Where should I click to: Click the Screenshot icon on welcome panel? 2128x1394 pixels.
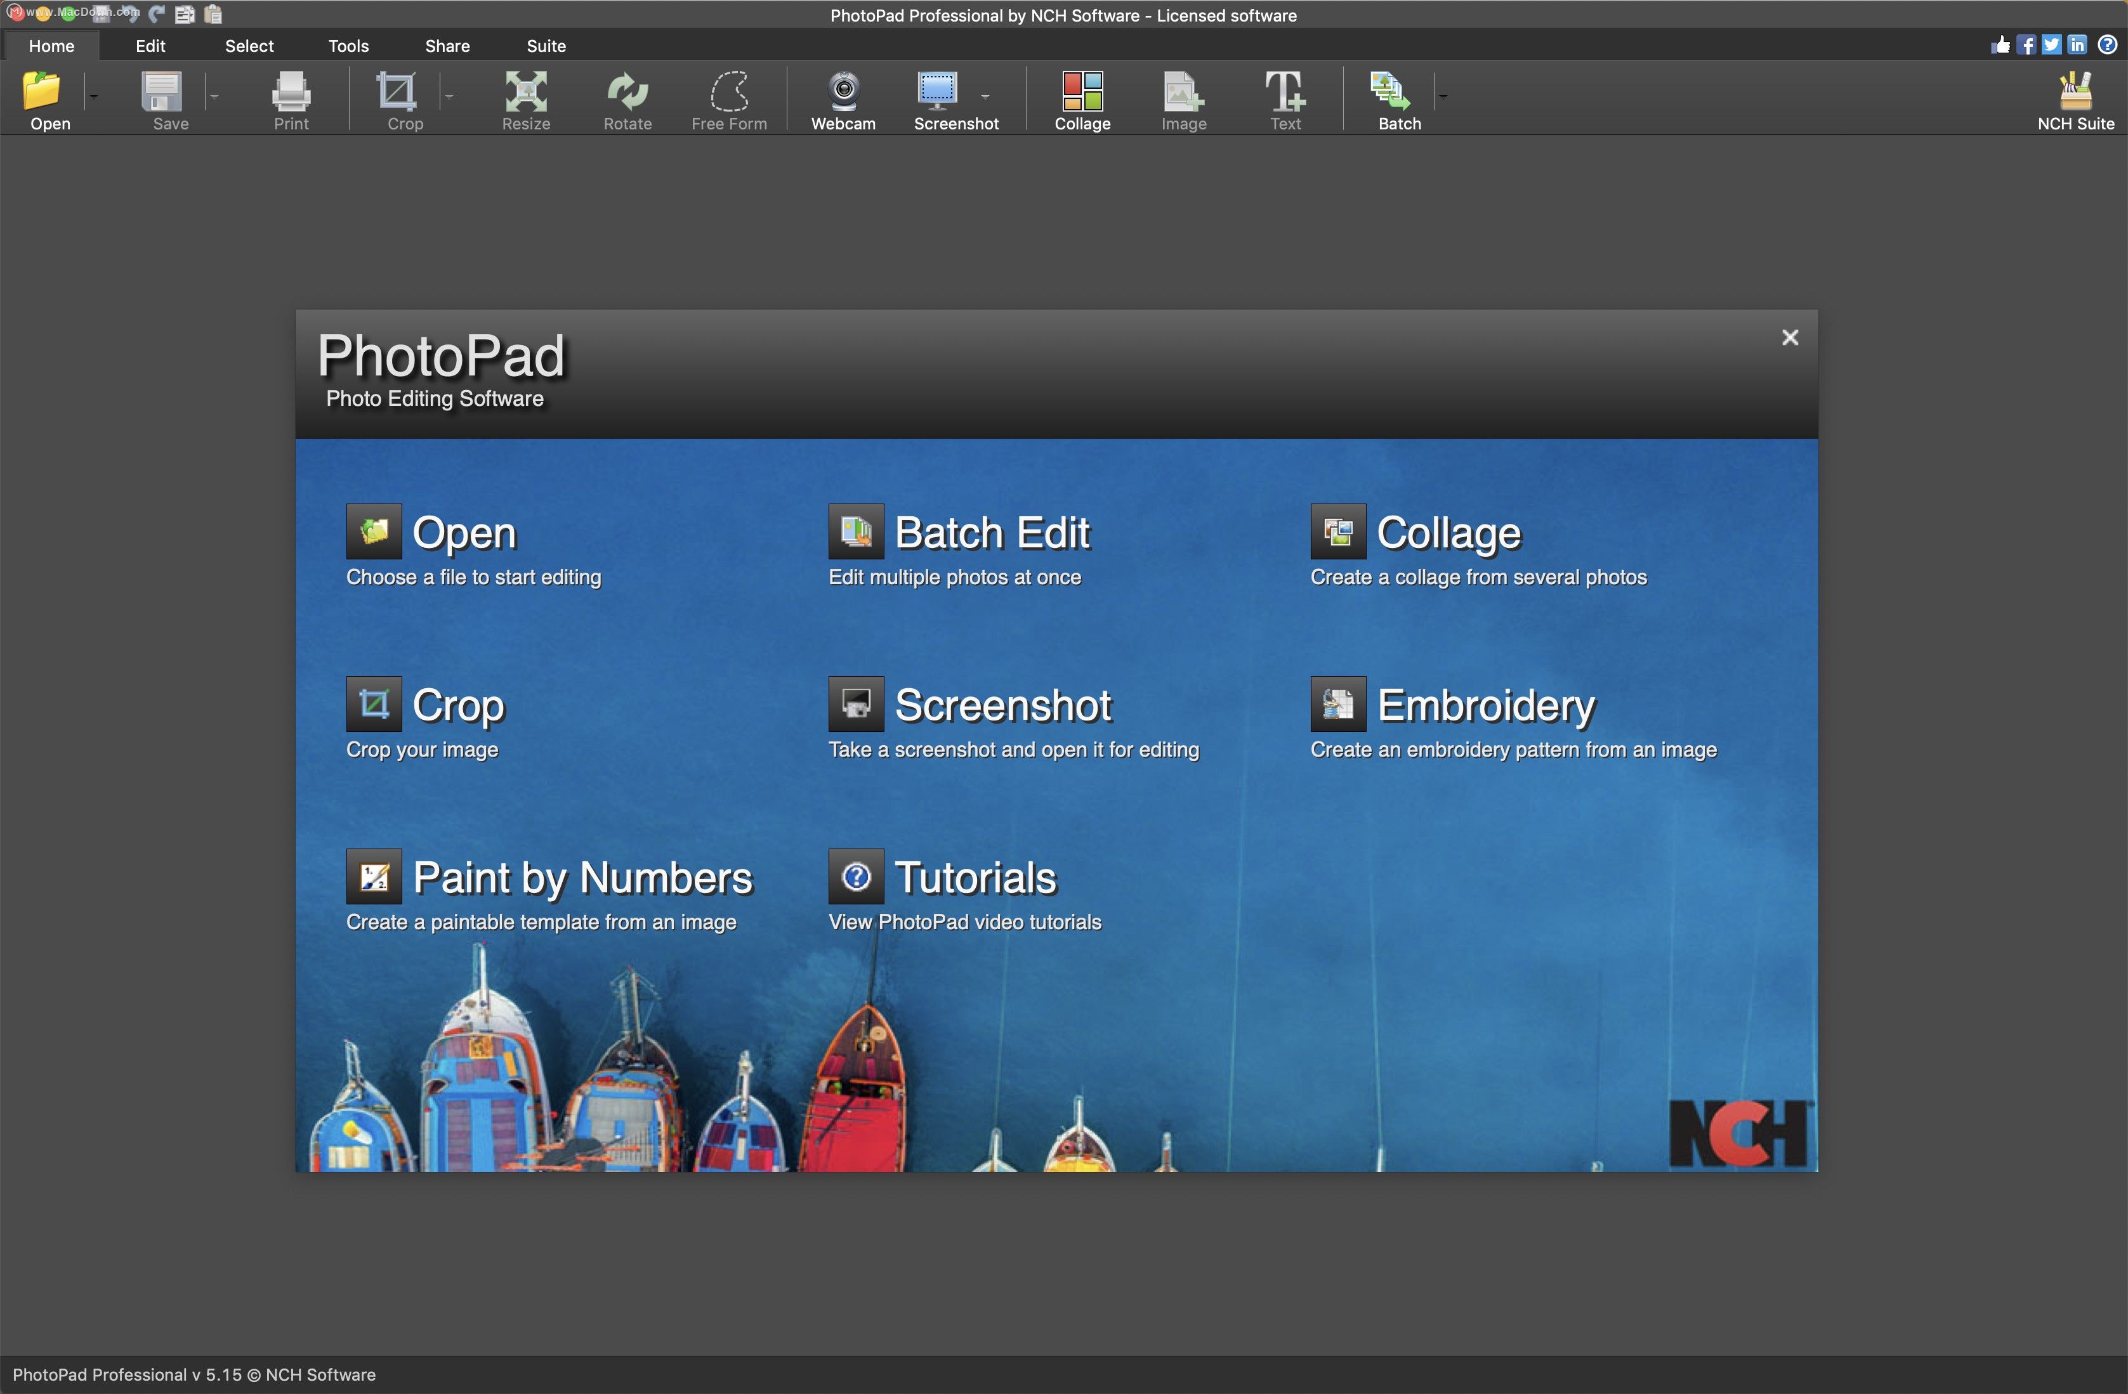pos(856,703)
